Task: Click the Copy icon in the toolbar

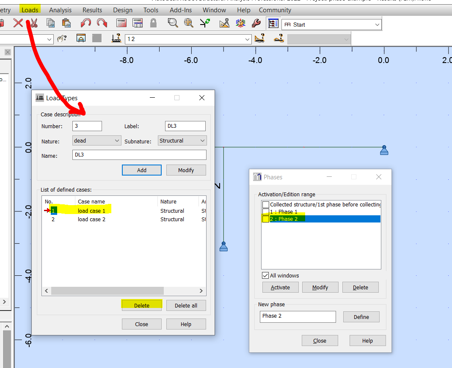Action: pos(50,23)
